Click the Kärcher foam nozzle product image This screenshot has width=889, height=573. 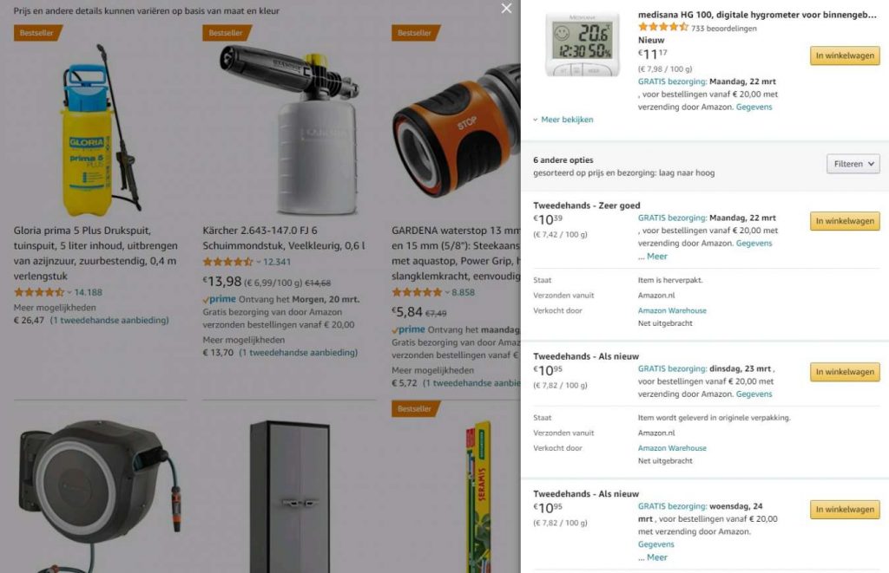[289, 130]
